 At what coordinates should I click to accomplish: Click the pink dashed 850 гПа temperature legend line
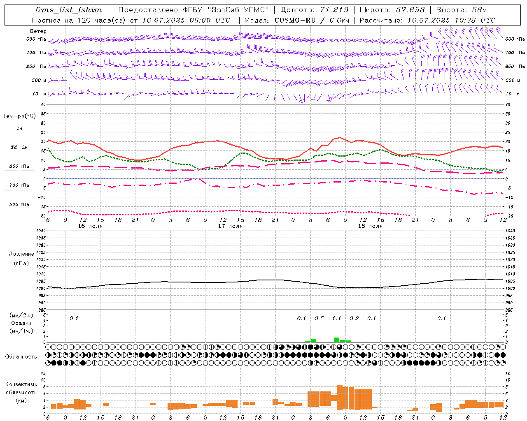click(19, 171)
